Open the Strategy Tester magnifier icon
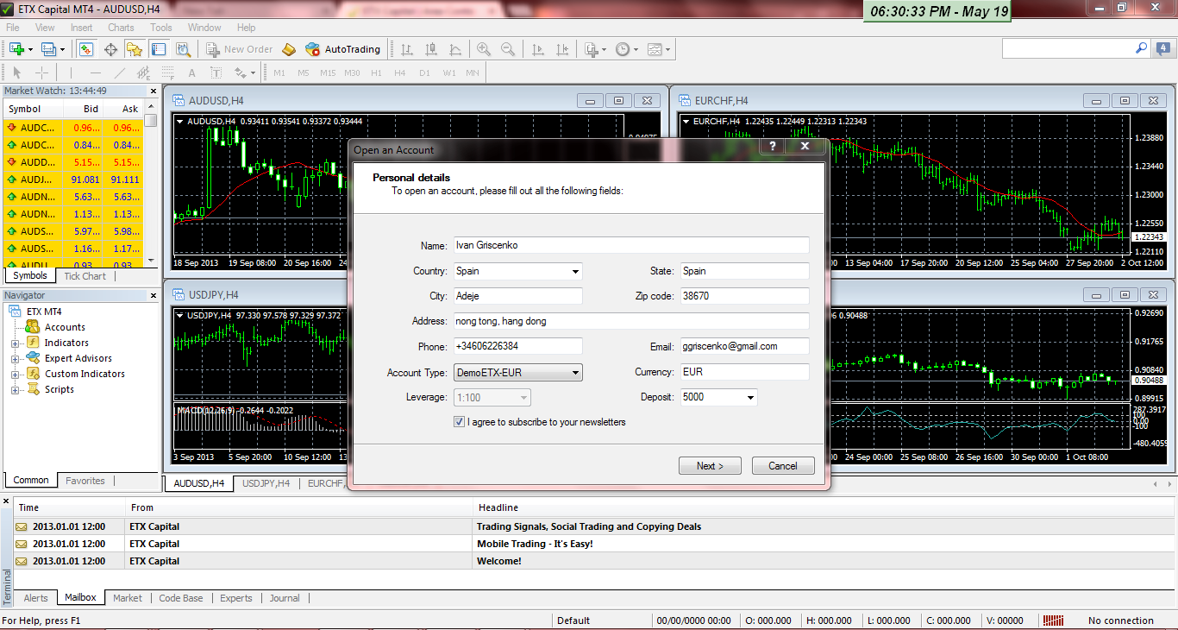1178x630 pixels. (x=183, y=49)
